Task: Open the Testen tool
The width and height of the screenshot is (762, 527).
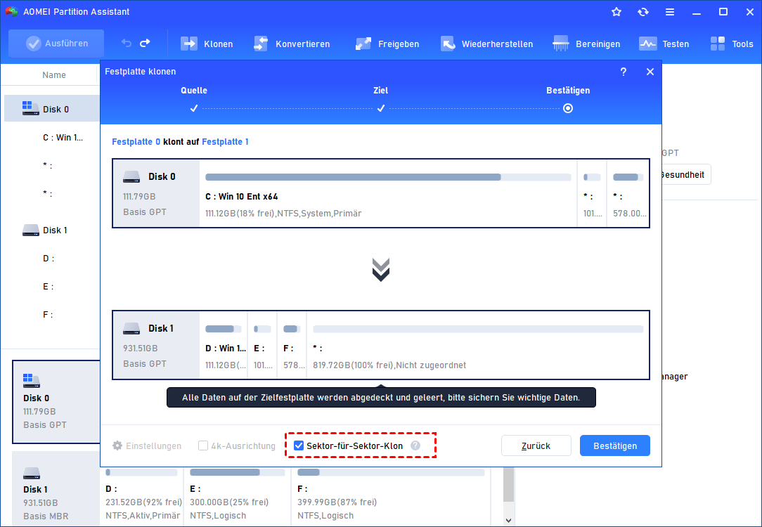Action: click(647, 44)
